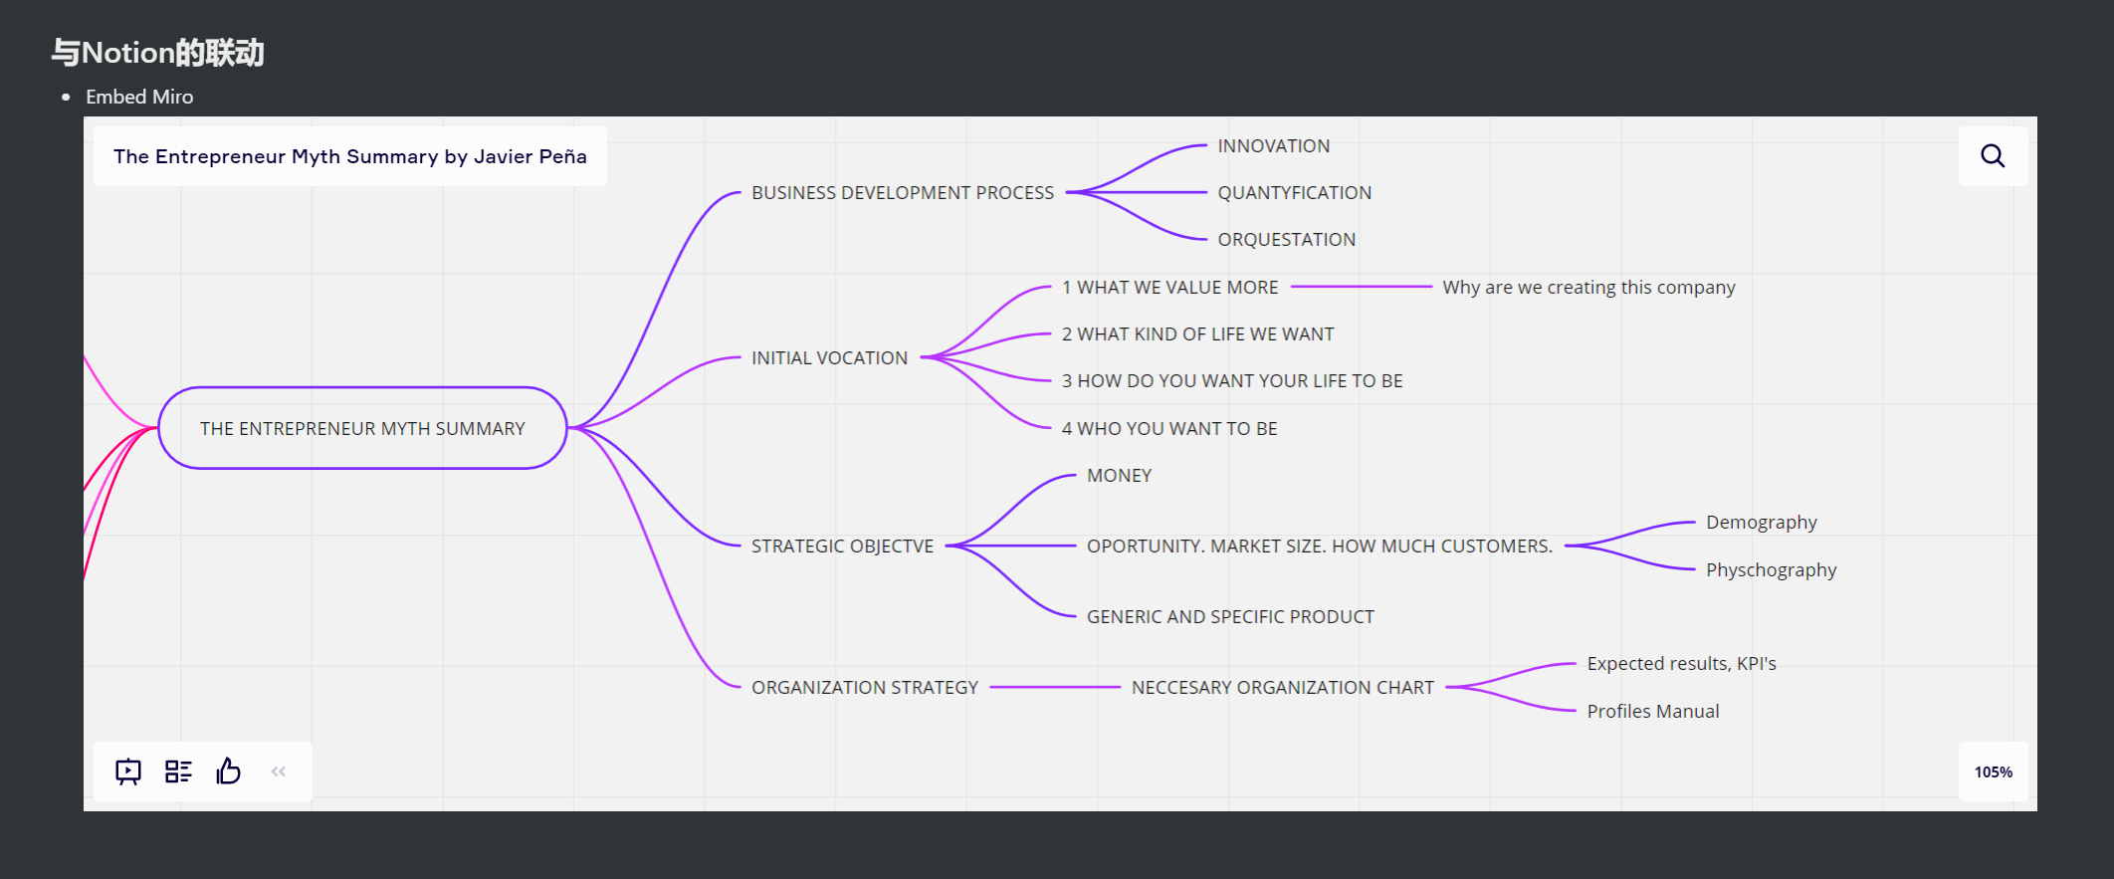Screen dimensions: 2114x879
Task: Select NECCESARY ORGANIZATION CHART node
Action: coord(1283,687)
